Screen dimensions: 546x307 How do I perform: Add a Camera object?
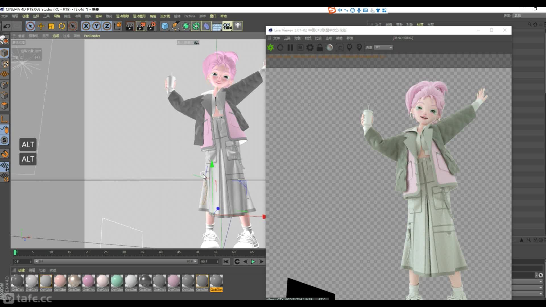227,26
